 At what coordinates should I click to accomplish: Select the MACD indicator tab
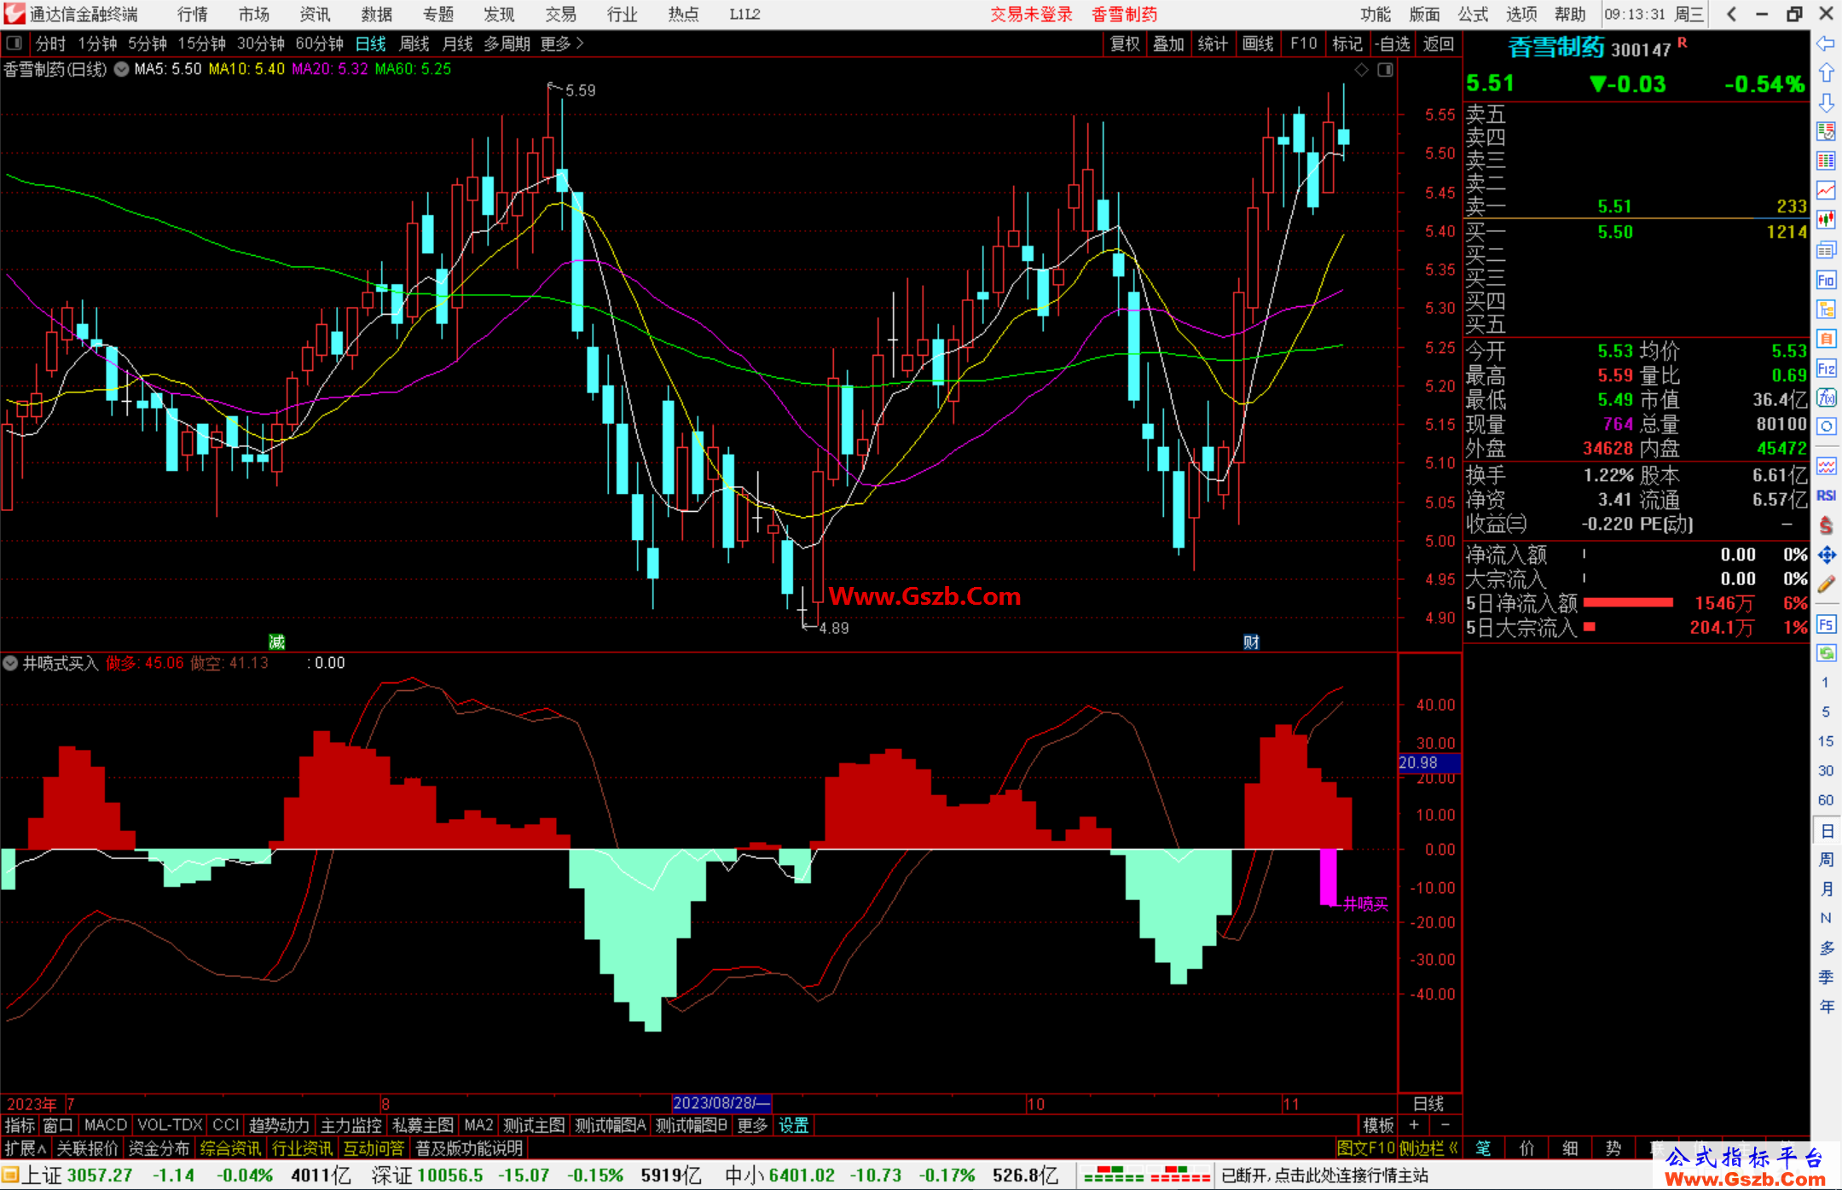point(106,1125)
